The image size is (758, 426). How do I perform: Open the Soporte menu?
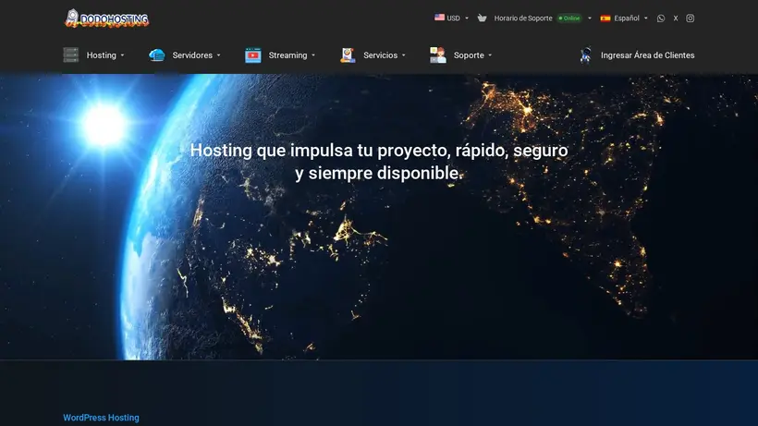pos(469,55)
